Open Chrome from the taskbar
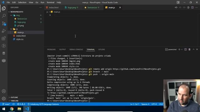200x112 pixels. pos(12,109)
